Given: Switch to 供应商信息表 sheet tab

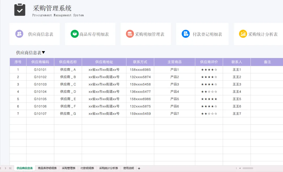Looking at the screenshot, I should click(x=25, y=168).
